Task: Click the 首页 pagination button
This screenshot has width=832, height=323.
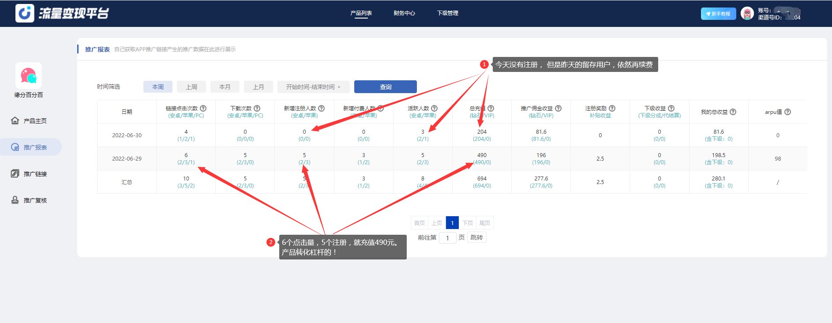Action: coord(420,223)
